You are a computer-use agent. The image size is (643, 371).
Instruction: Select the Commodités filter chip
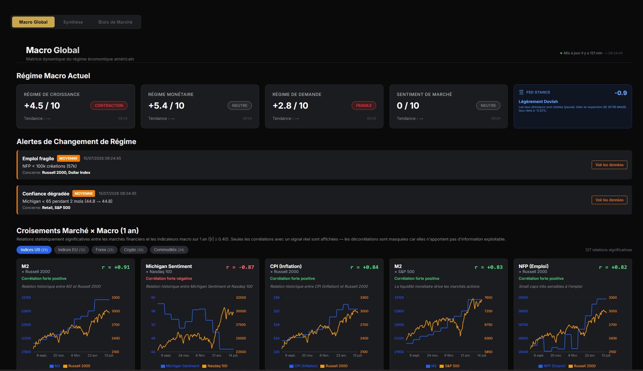coord(169,250)
